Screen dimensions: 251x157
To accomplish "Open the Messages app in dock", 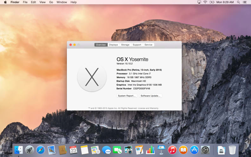I will click(x=106, y=150).
